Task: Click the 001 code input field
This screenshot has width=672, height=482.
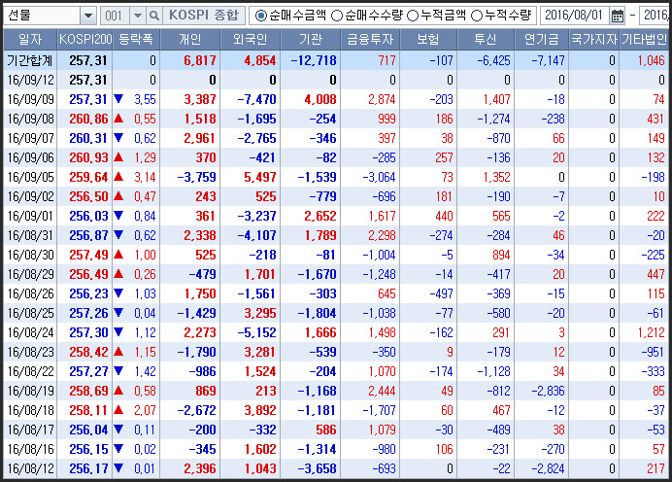Action: 115,16
